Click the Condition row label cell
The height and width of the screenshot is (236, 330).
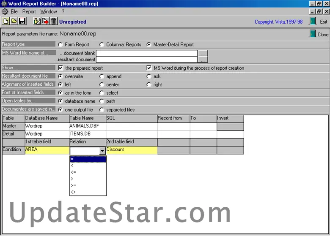coord(14,150)
